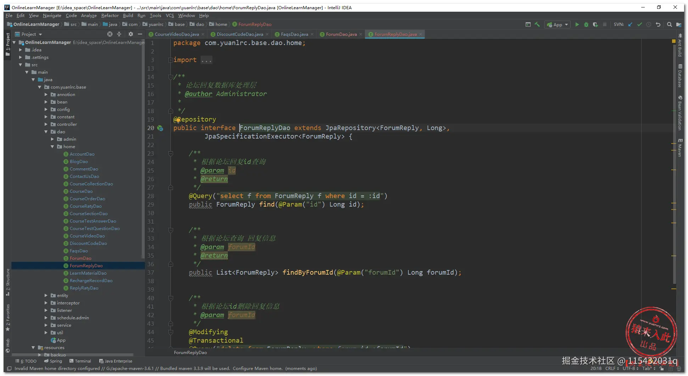Revert changes with the undo arrow icon
Image resolution: width=688 pixels, height=376 pixels.
(x=658, y=24)
